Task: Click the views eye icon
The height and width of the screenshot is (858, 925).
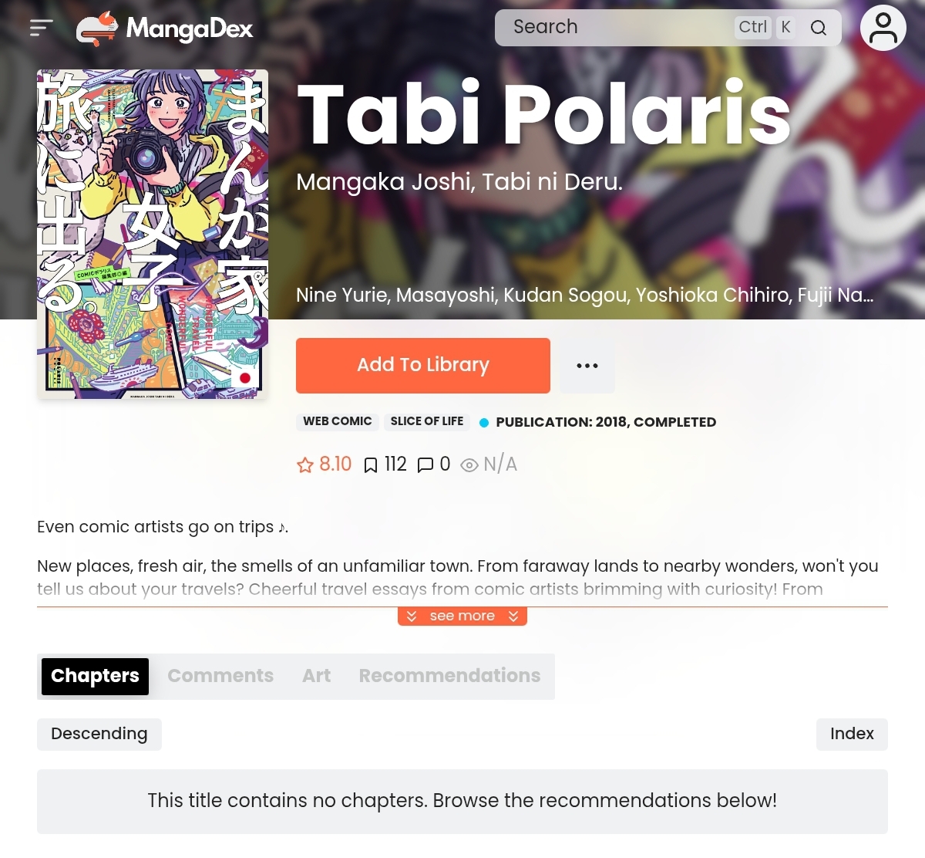Action: tap(469, 464)
